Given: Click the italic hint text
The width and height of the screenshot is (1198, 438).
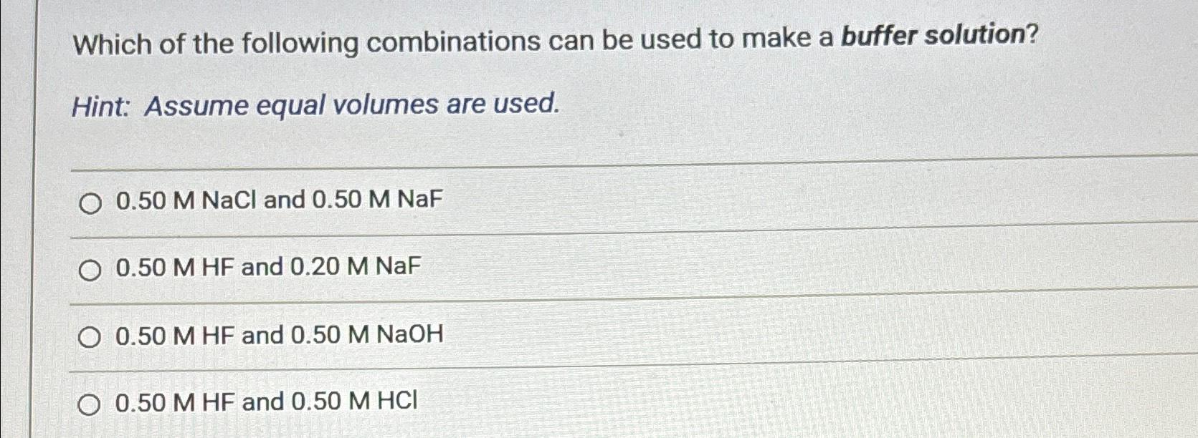Looking at the screenshot, I should pyautogui.click(x=315, y=105).
